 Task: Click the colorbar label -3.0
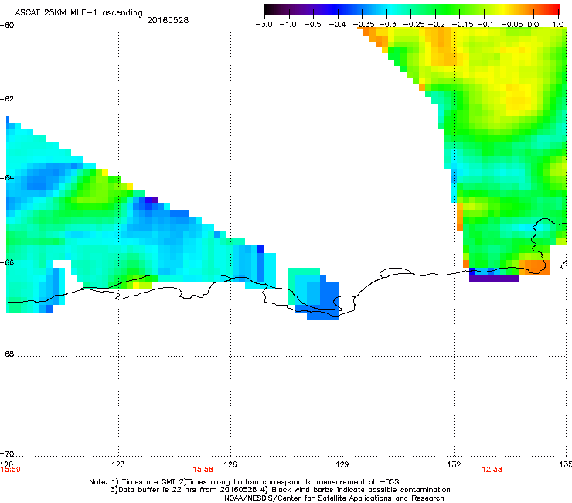click(264, 25)
